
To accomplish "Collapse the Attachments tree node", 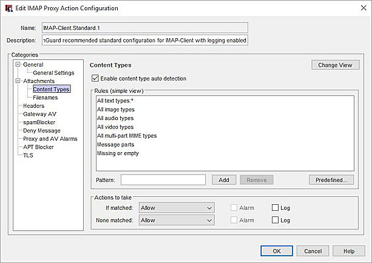I will click(18, 81).
